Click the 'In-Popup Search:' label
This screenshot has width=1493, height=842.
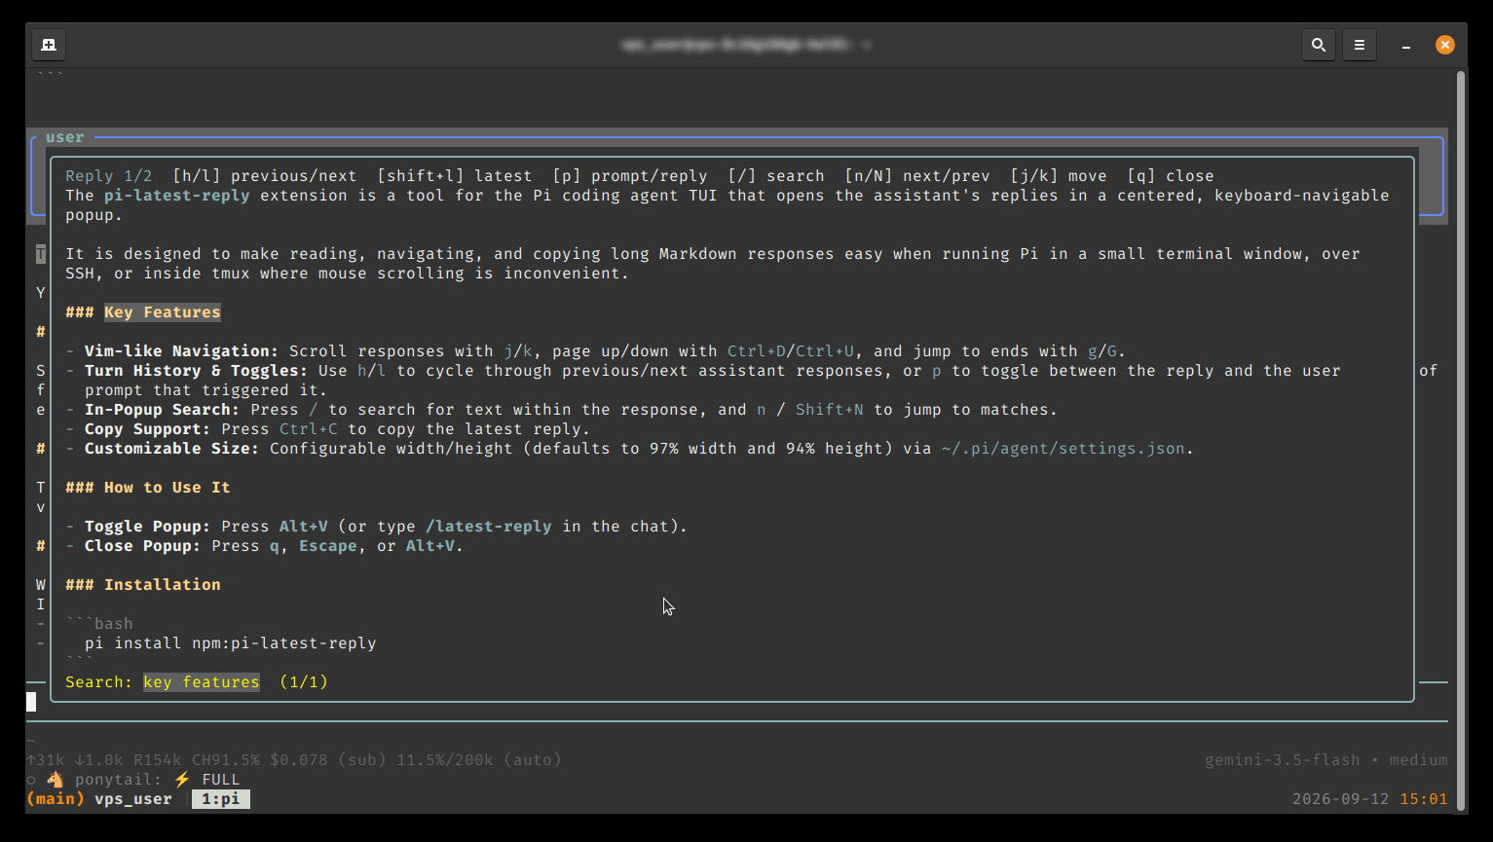(163, 410)
